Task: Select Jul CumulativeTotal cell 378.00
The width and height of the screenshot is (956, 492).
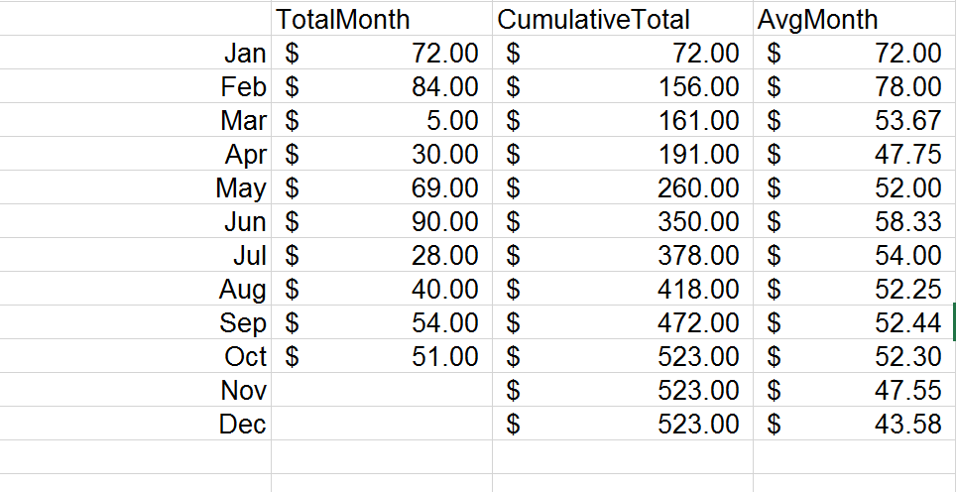Action: pos(623,255)
